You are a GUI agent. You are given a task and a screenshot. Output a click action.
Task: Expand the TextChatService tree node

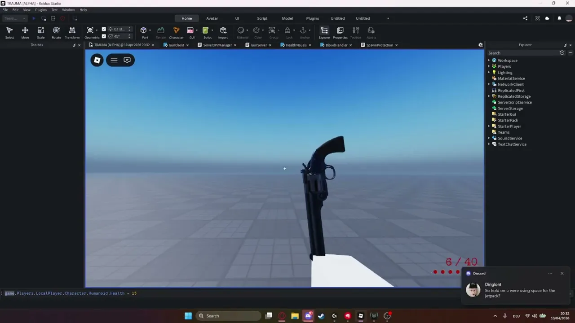(x=489, y=144)
